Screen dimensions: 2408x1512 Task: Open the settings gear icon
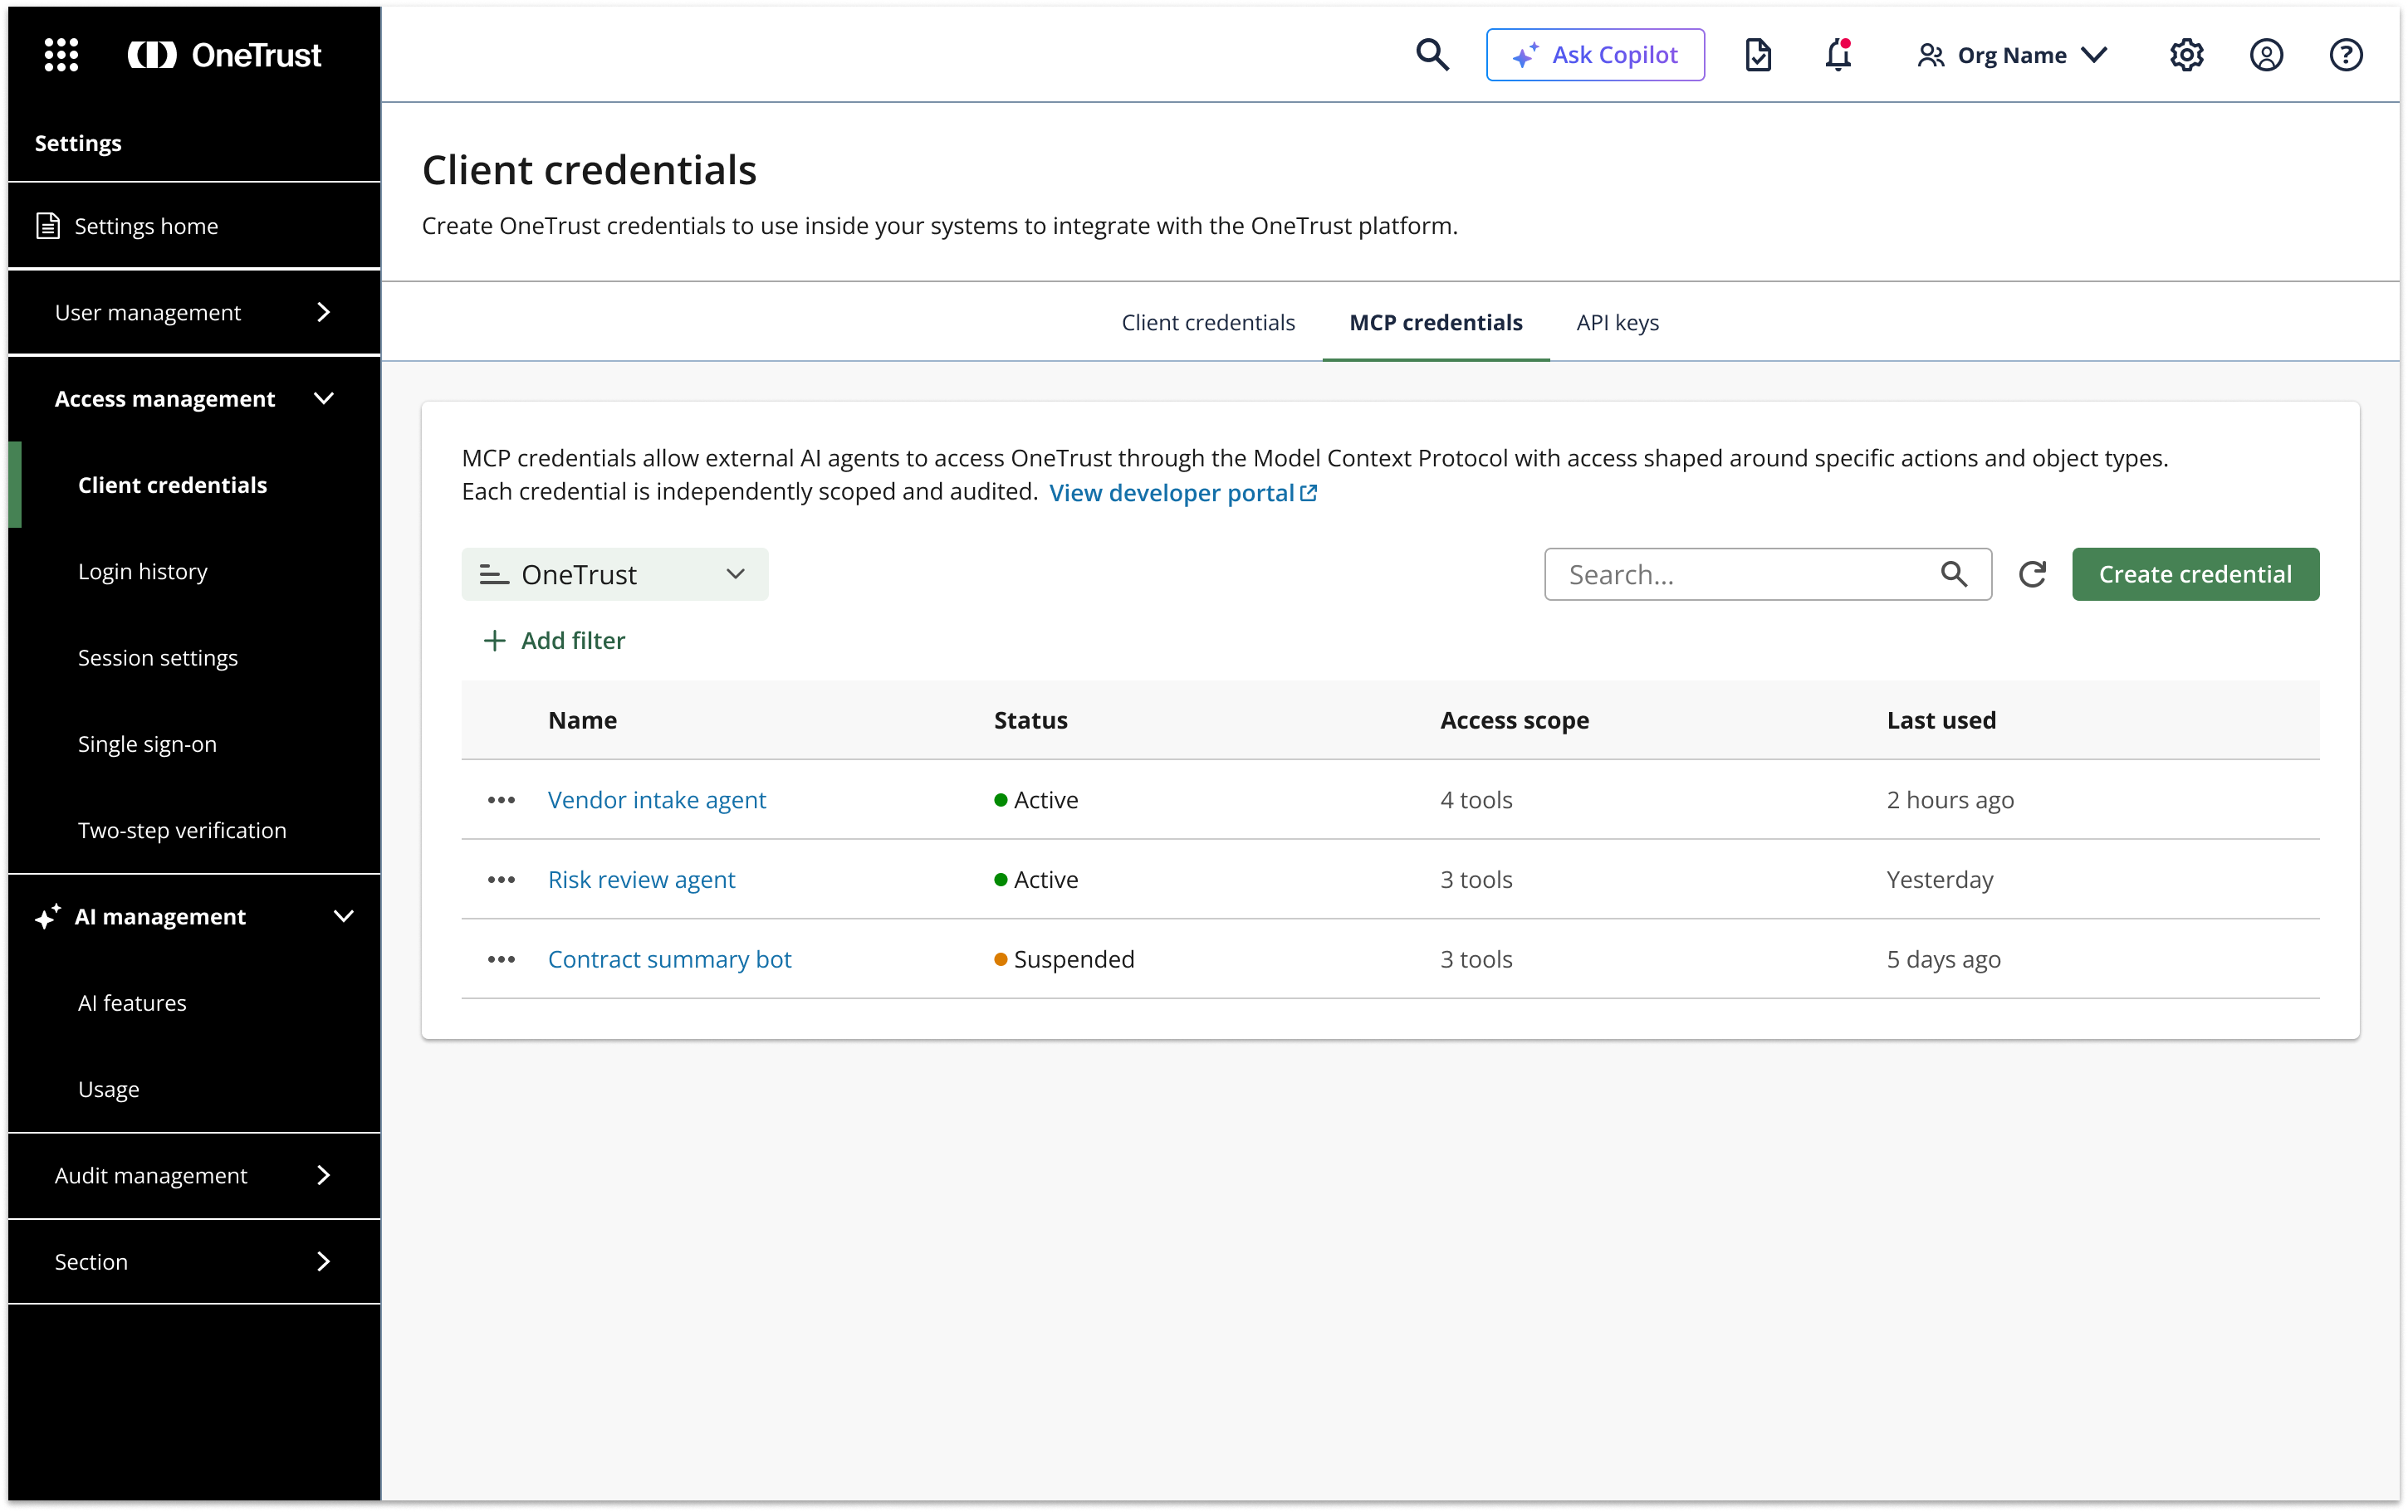pyautogui.click(x=2186, y=55)
